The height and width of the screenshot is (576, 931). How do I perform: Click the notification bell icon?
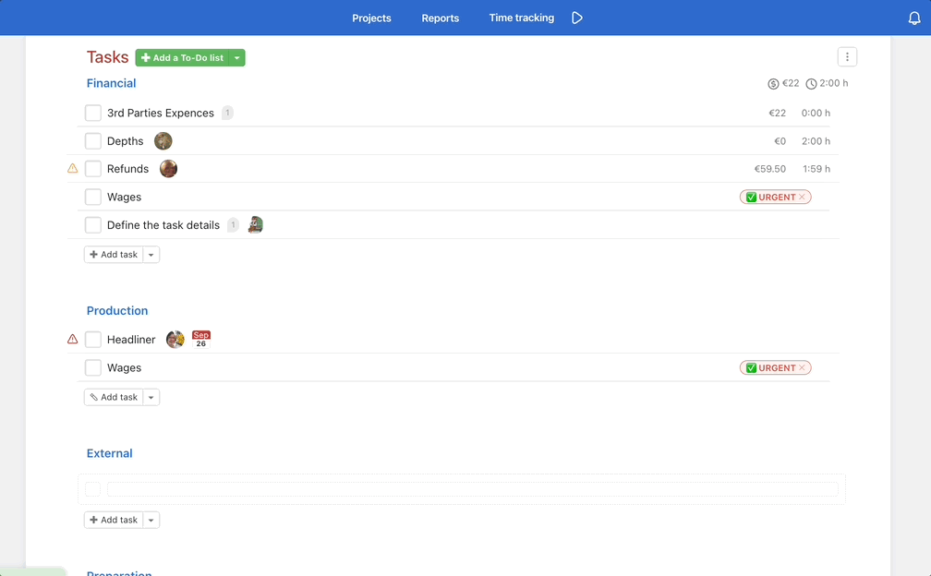[914, 18]
